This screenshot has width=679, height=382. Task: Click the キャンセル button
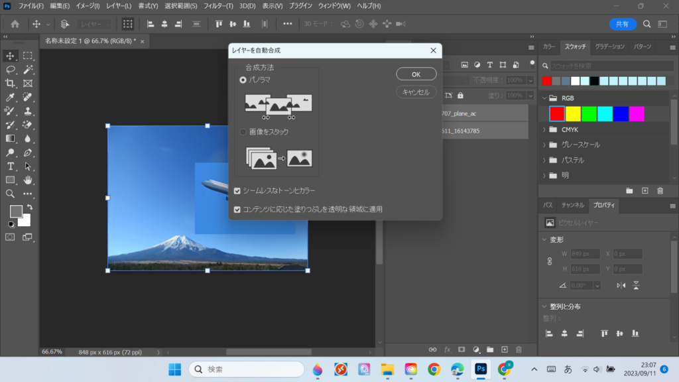point(416,92)
